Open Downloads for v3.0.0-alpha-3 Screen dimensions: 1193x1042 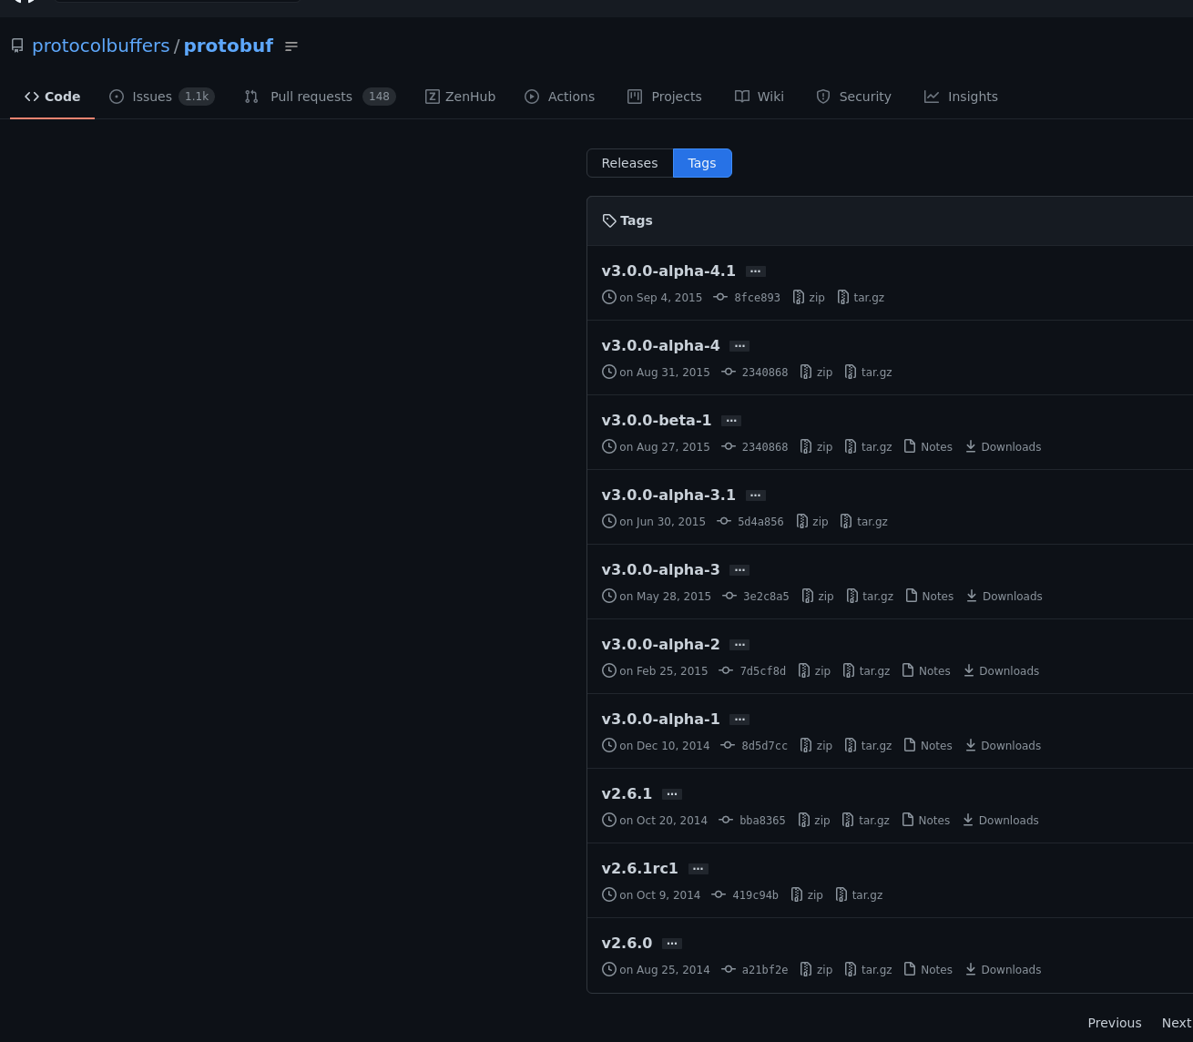1004,597
